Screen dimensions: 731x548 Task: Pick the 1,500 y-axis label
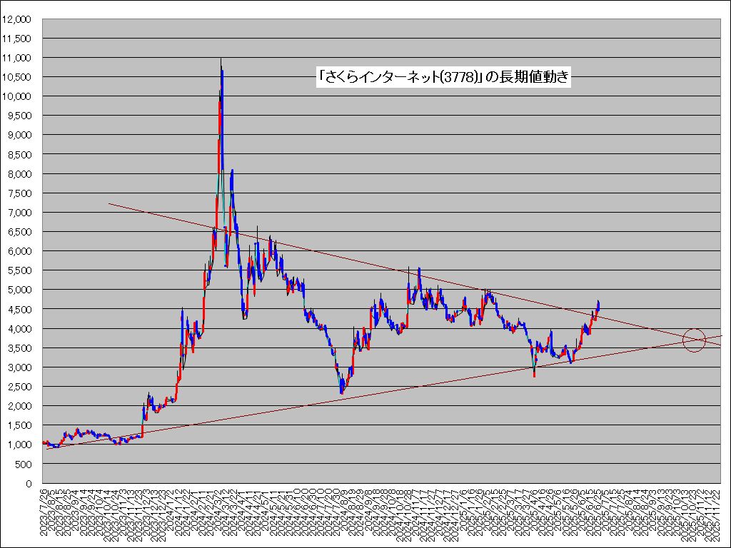pos(19,426)
